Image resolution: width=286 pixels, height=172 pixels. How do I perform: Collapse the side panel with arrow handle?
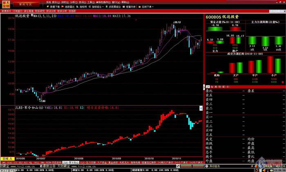(204, 87)
